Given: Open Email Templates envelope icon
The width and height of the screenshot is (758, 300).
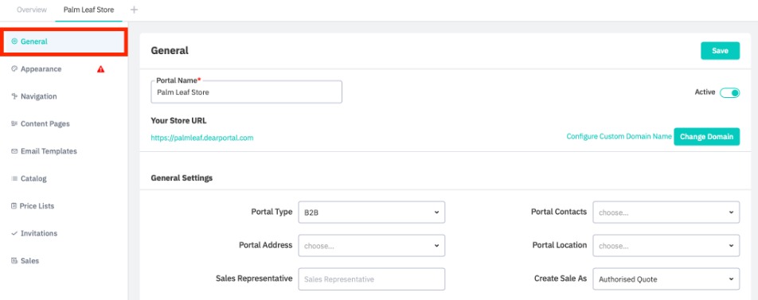Looking at the screenshot, I should (14, 151).
